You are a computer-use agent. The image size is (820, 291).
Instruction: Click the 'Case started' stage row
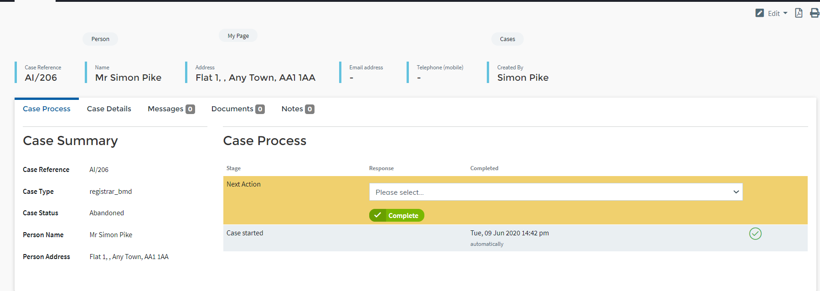245,233
